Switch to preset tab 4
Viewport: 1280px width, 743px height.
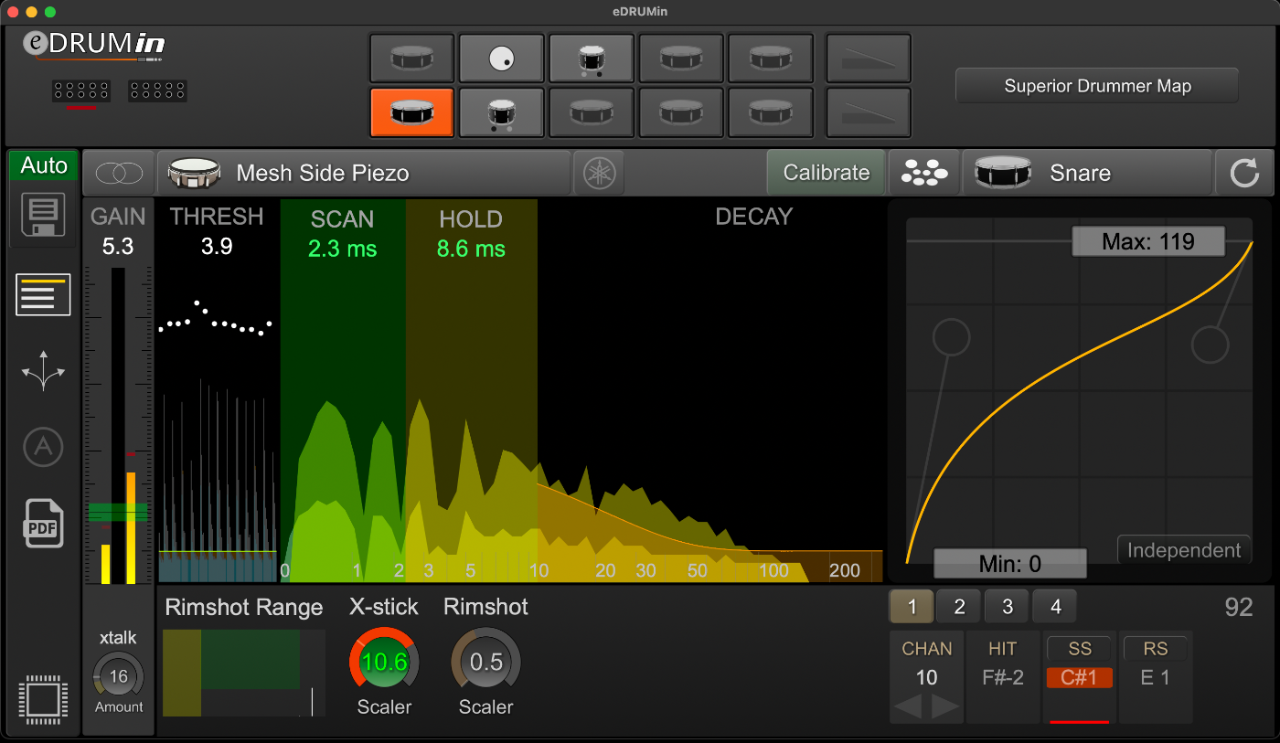1055,607
